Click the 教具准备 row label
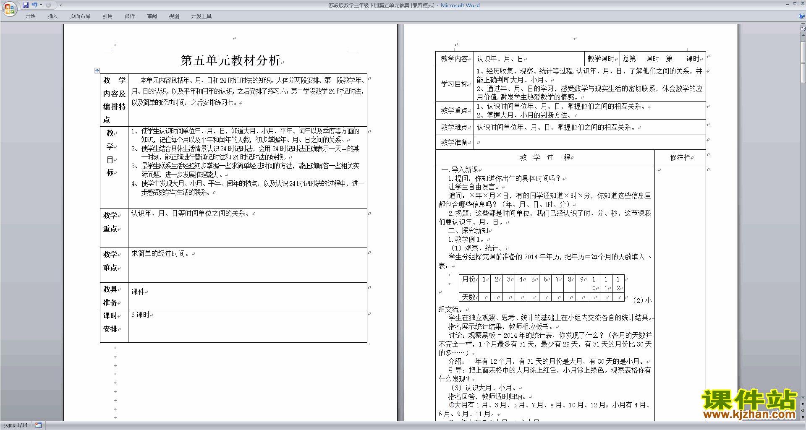Screen dimensions: 806x430 coord(114,296)
